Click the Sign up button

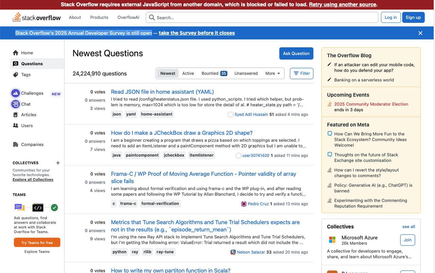[x=413, y=17]
